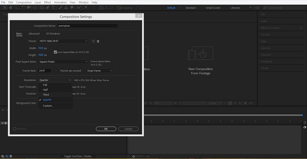This screenshot has width=307, height=159.
Task: Switch to the Standard workspace
Action: coord(191,8)
